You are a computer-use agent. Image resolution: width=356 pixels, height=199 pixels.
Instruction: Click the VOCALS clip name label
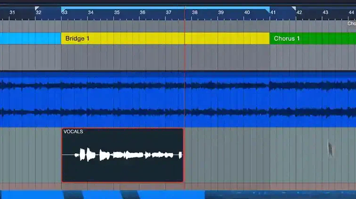(73, 132)
